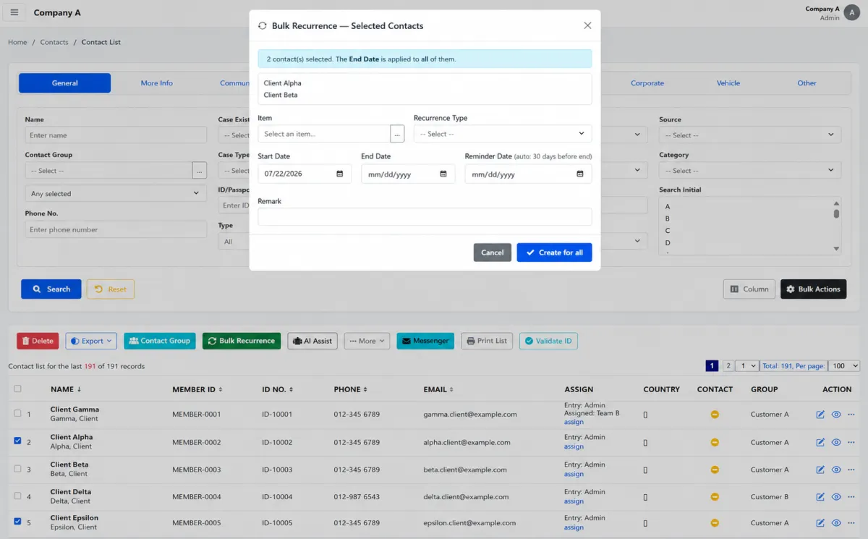The height and width of the screenshot is (539, 868).
Task: Click the Delete button
Action: coord(37,341)
